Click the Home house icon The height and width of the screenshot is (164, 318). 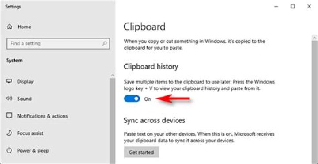[9, 27]
